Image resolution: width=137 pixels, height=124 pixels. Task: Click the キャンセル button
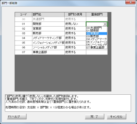coord(116,117)
